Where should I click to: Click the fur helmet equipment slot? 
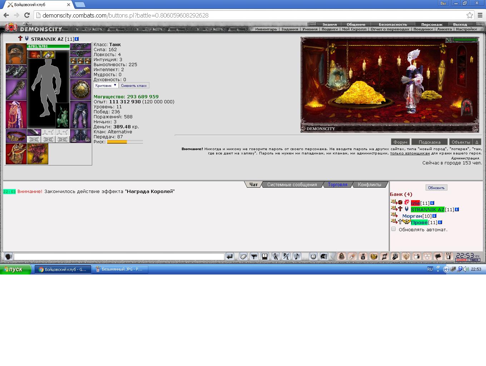pyautogui.click(x=16, y=54)
